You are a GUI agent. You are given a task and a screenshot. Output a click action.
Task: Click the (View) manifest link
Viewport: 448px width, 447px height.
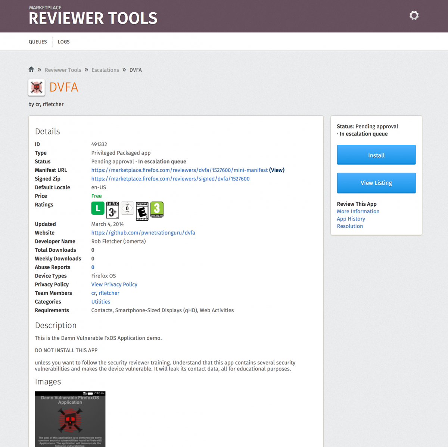click(277, 170)
